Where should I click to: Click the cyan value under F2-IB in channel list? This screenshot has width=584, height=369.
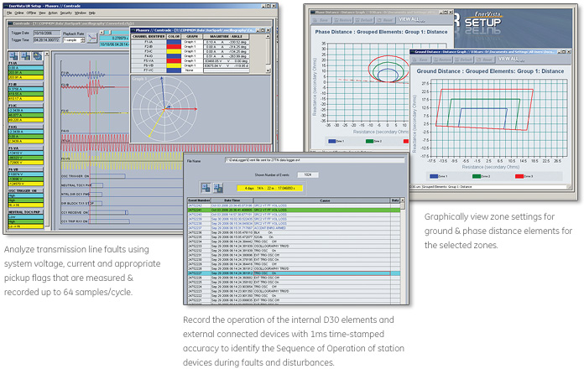click(25, 90)
